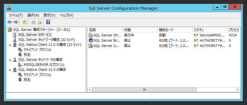Viewport: 247px width, 105px height.
Task: Select クライアント プロトコル under the 32 ビット node
Action: pos(37,50)
